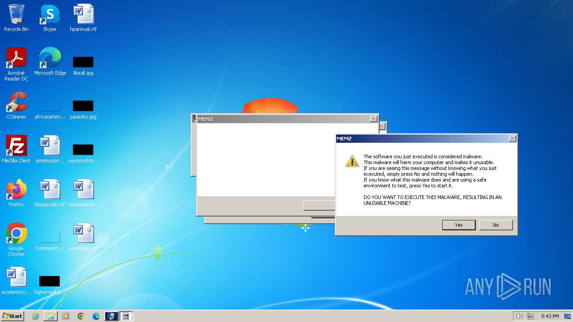
Task: Select the hardwaret... desktop file
Action: [x=50, y=241]
